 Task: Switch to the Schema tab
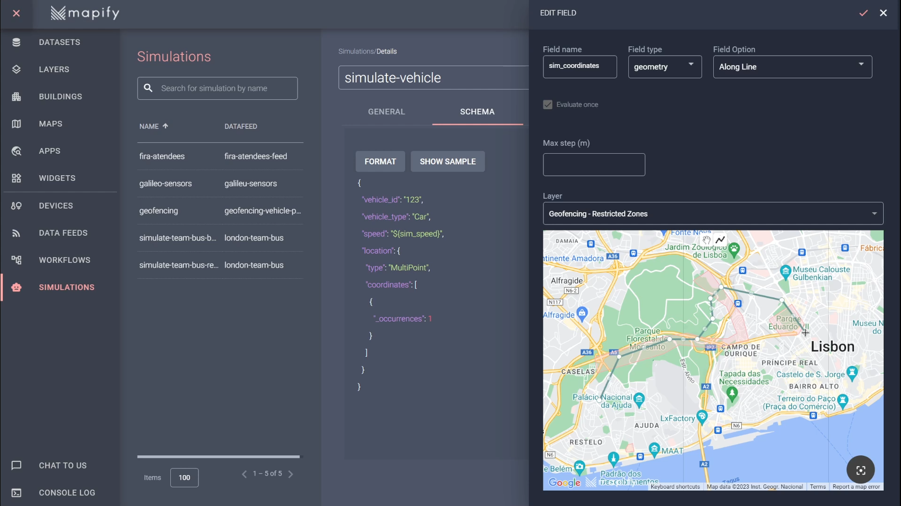coord(477,112)
